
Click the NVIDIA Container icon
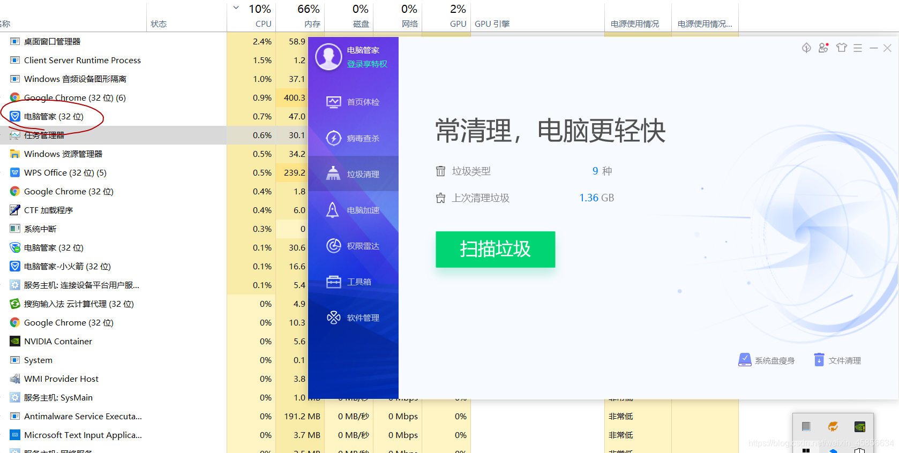click(x=15, y=341)
